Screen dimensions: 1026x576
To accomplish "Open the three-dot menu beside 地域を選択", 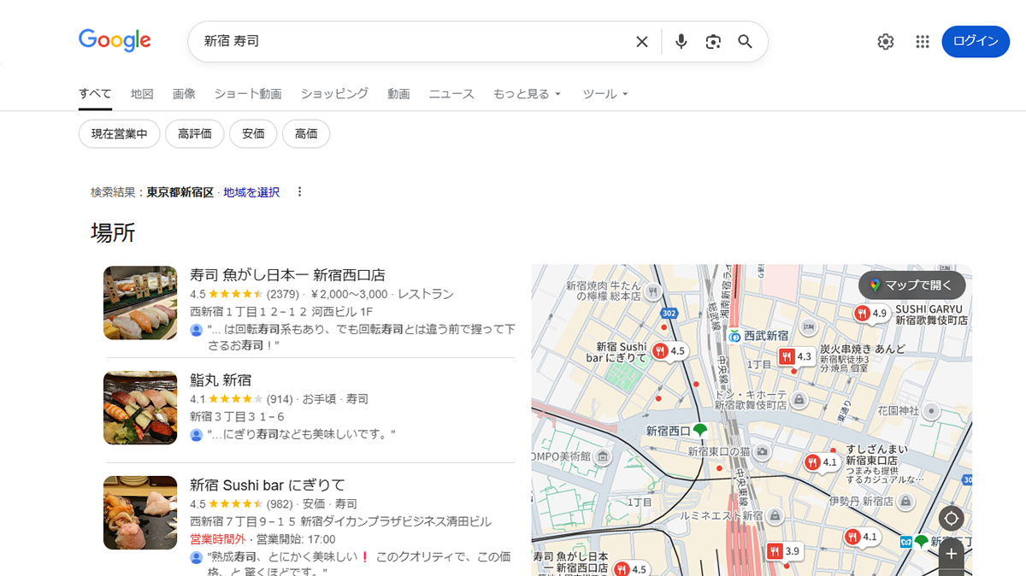I will coord(299,192).
